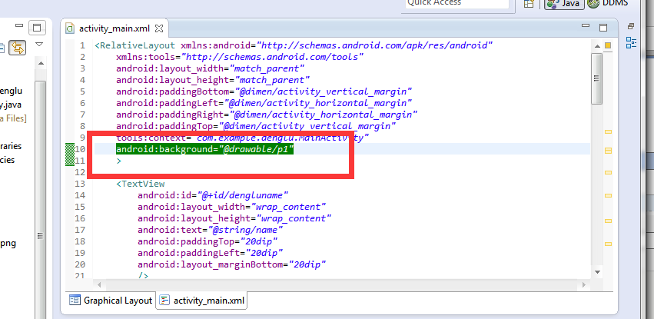The image size is (654, 319).
Task: Close the activity_main.xml editor tab
Action: click(x=159, y=28)
